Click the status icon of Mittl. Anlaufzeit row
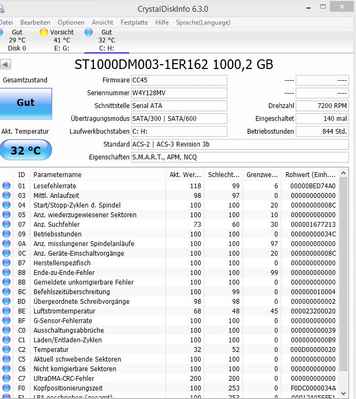The width and height of the screenshot is (356, 399). 6,195
